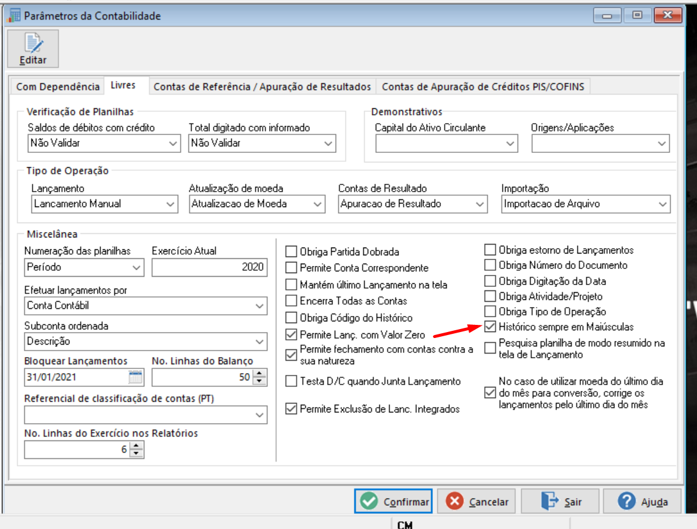
Task: Tick Obriga Número do Documento
Action: (x=490, y=265)
